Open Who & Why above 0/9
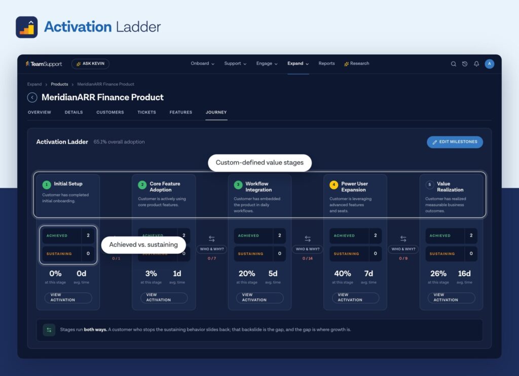Viewport: 519px width, 376px height. 403,249
